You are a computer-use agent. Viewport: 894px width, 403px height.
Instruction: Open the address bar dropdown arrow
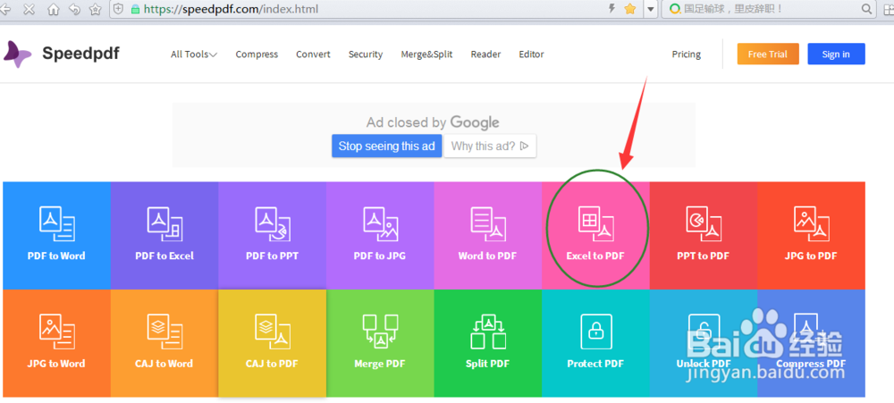pos(651,9)
